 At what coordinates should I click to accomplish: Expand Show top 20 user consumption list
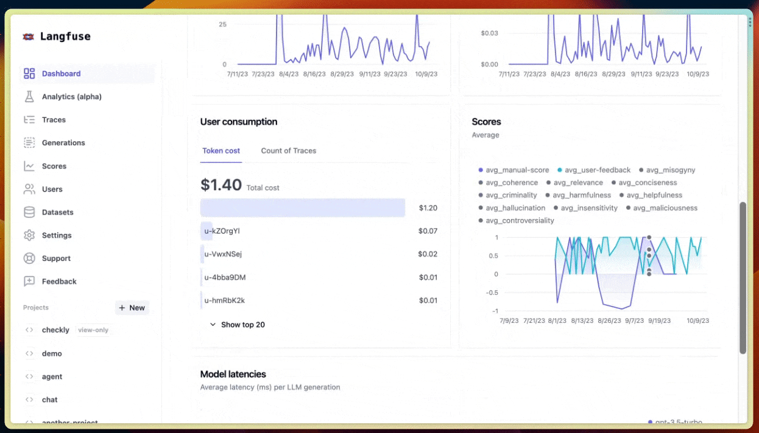point(237,324)
